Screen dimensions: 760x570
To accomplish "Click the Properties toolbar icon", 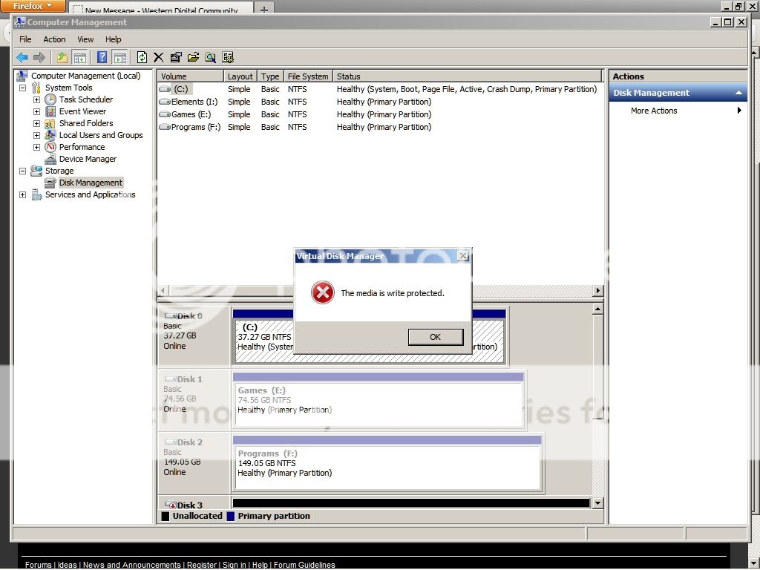I will pyautogui.click(x=176, y=57).
